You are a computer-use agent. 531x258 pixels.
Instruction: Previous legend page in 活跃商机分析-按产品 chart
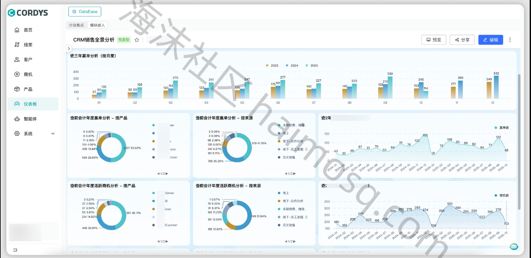pos(158,242)
